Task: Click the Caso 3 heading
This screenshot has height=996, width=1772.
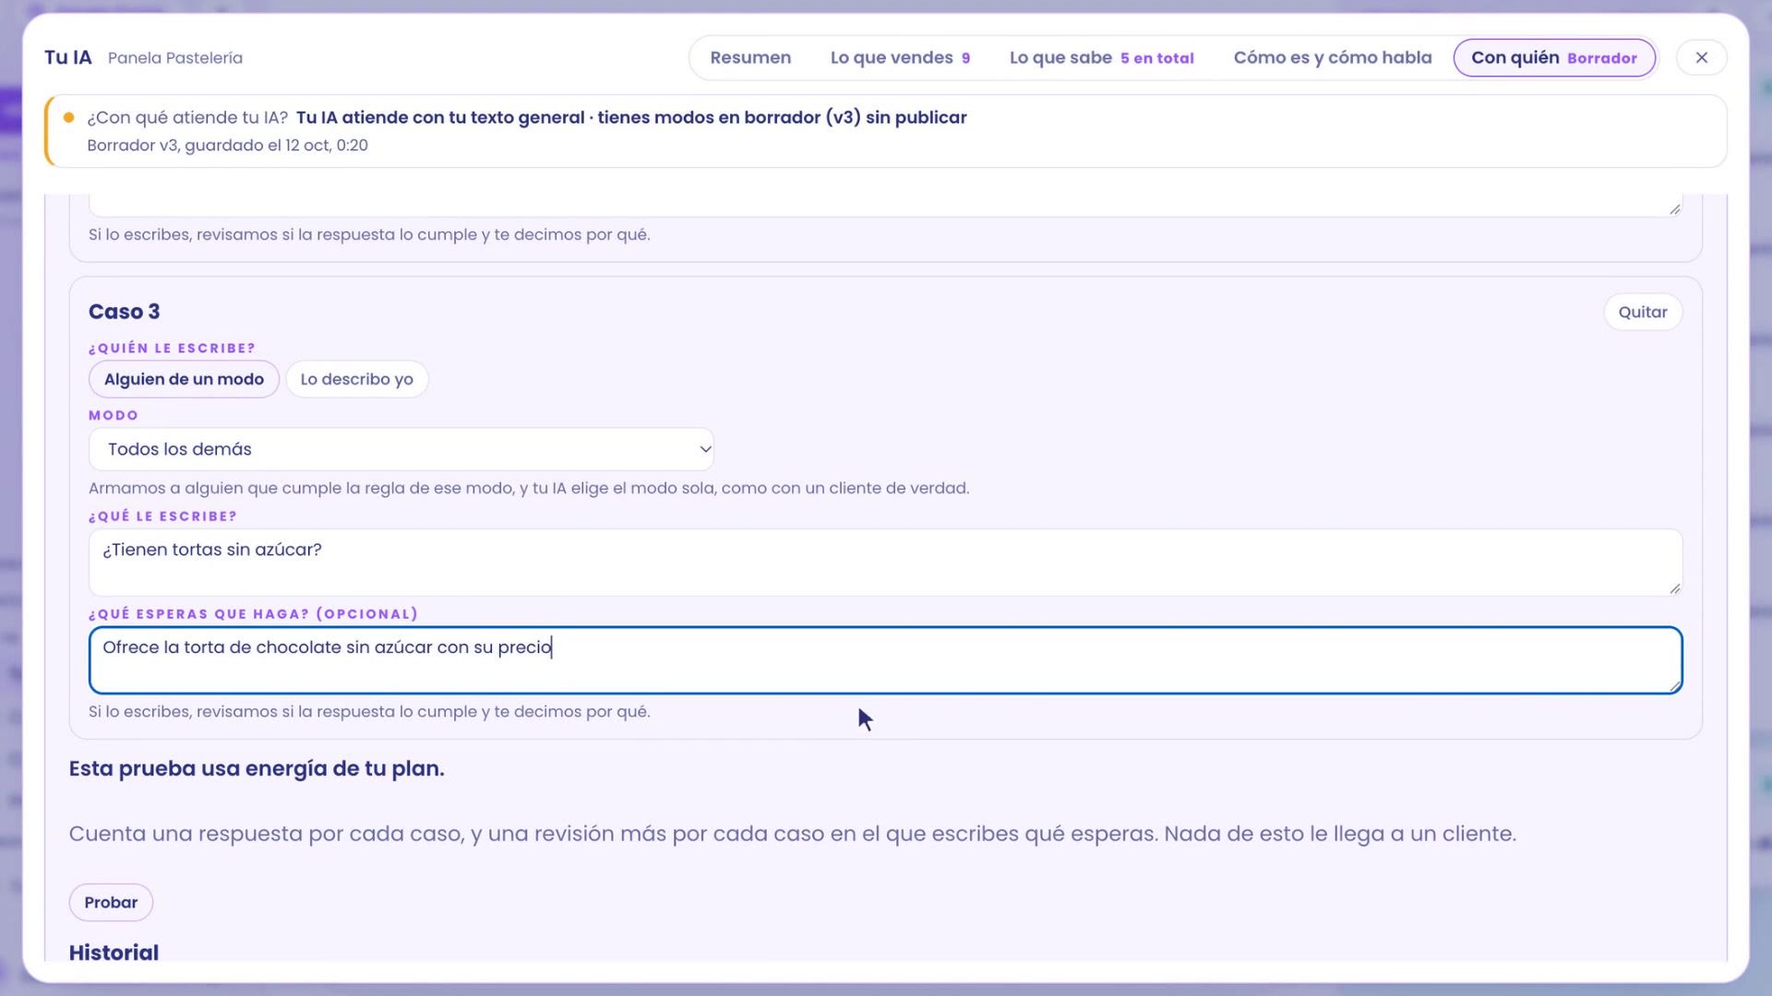Action: [124, 312]
